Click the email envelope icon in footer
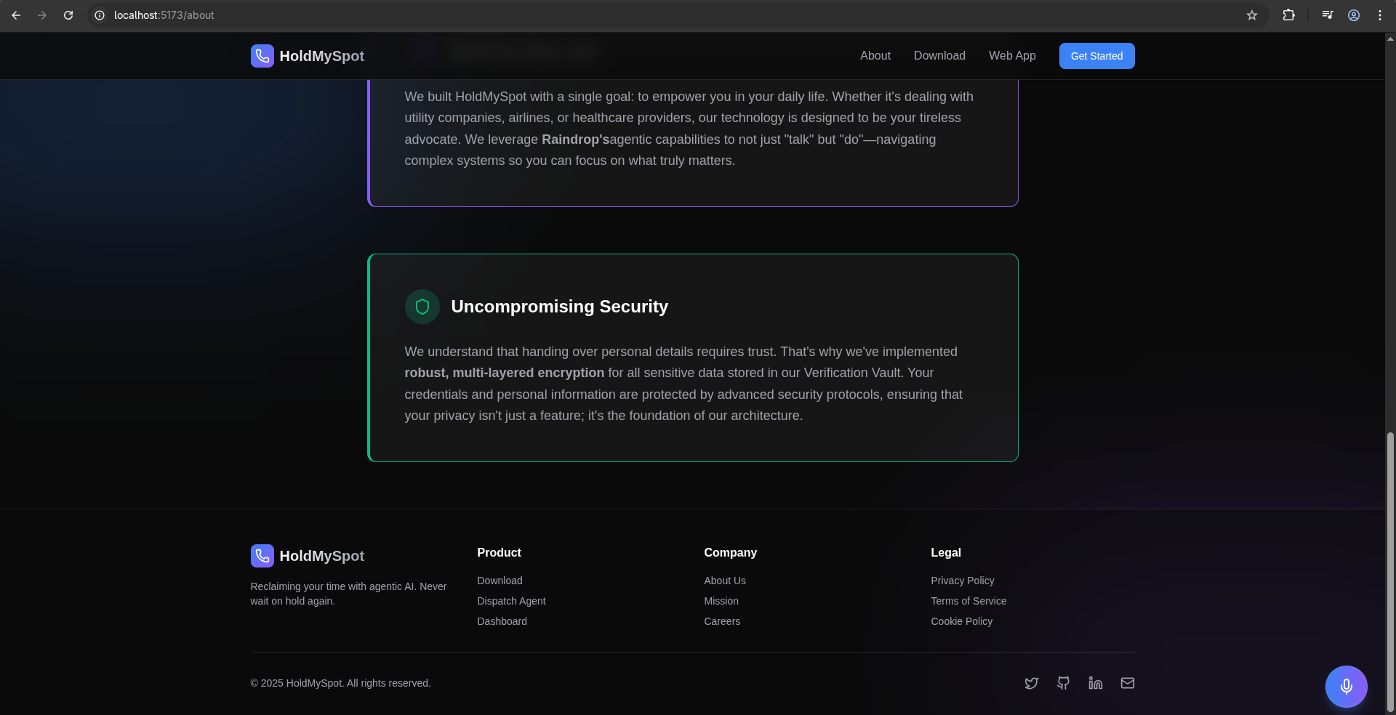The image size is (1396, 715). pyautogui.click(x=1127, y=683)
